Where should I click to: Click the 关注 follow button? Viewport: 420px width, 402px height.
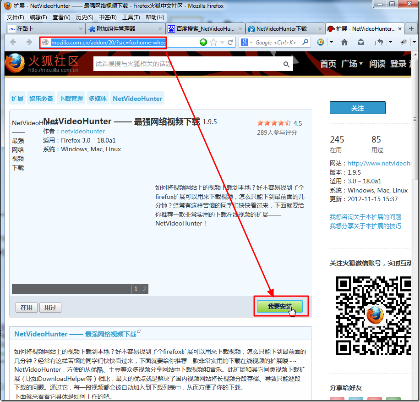(x=358, y=108)
